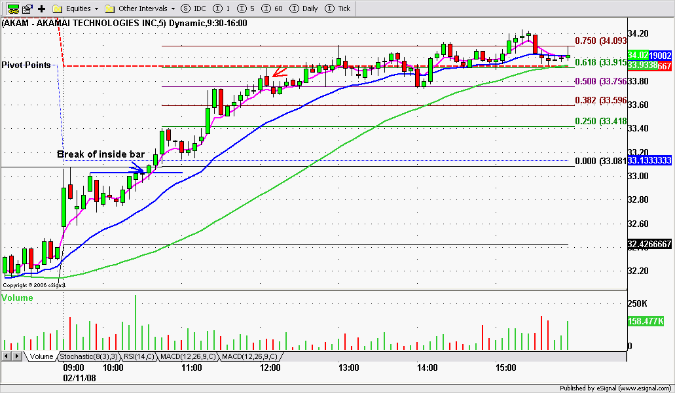The width and height of the screenshot is (675, 393).
Task: Select the 0.382 (33.596) Fibonacci label
Action: click(x=601, y=100)
